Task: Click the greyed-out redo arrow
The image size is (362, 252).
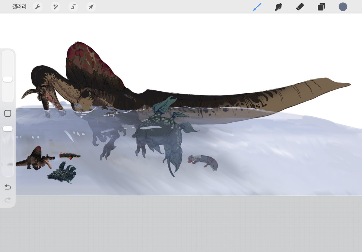Action: coord(8,200)
